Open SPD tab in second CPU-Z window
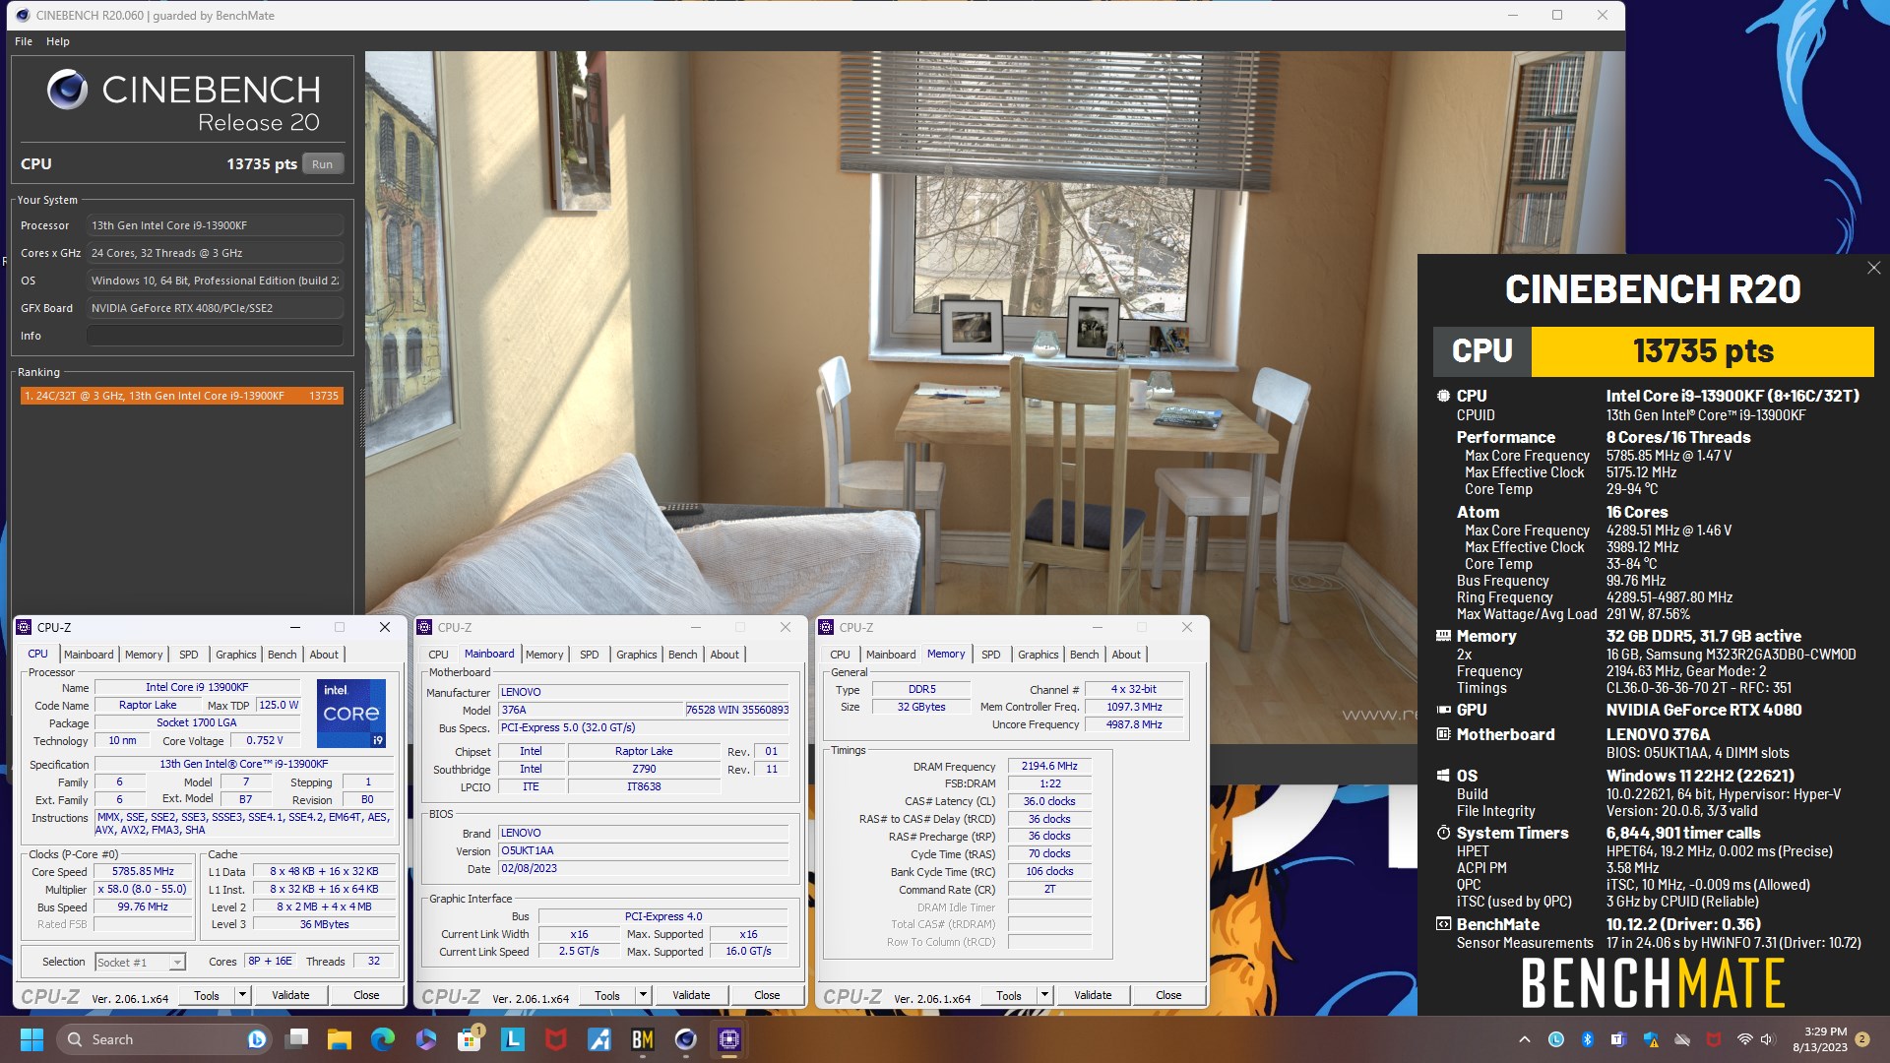 [x=590, y=655]
